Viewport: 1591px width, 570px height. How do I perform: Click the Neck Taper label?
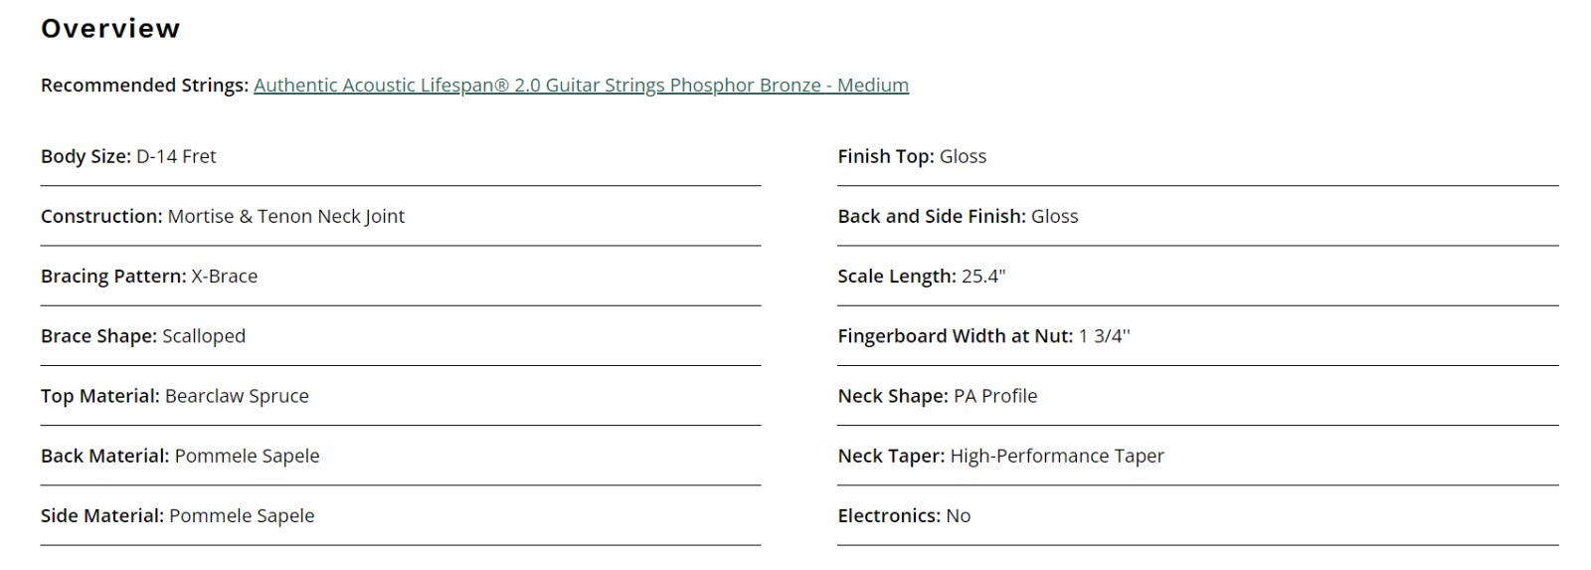click(x=891, y=456)
